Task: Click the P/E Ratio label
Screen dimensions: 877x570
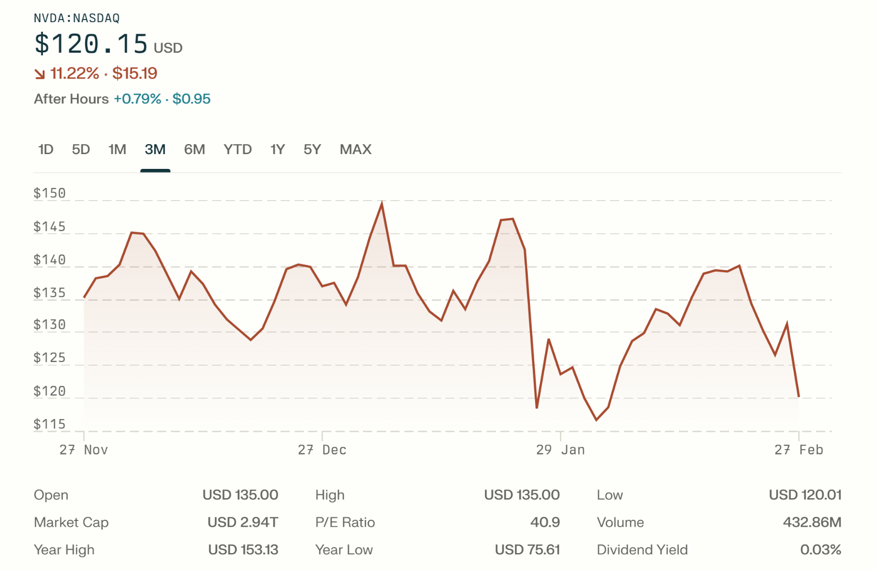Action: pos(345,522)
